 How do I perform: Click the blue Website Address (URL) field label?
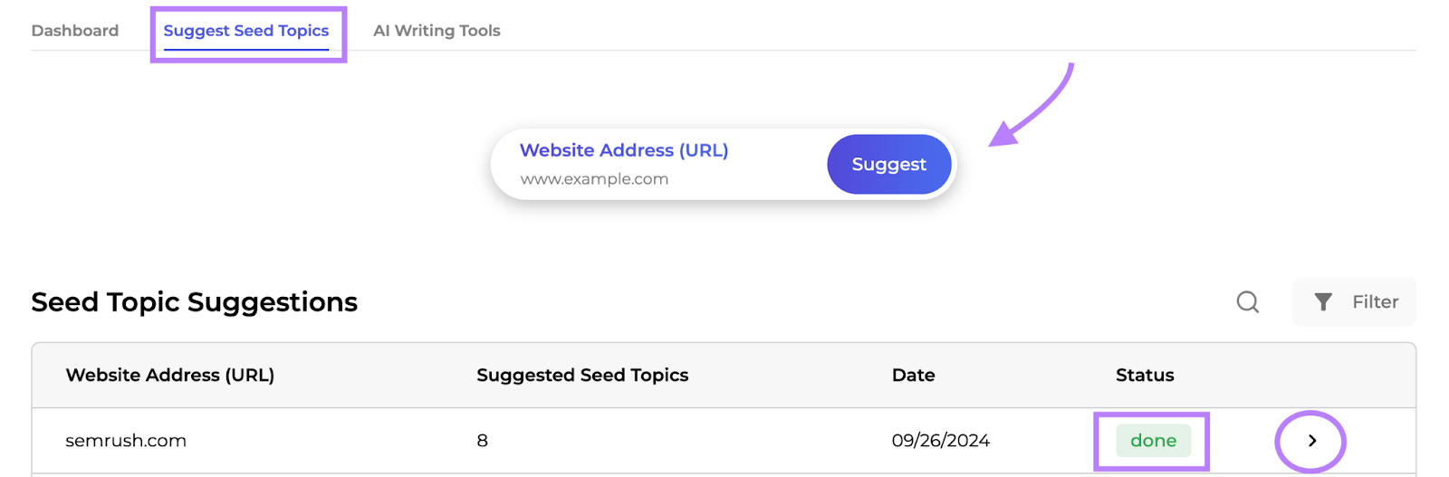pyautogui.click(x=624, y=150)
